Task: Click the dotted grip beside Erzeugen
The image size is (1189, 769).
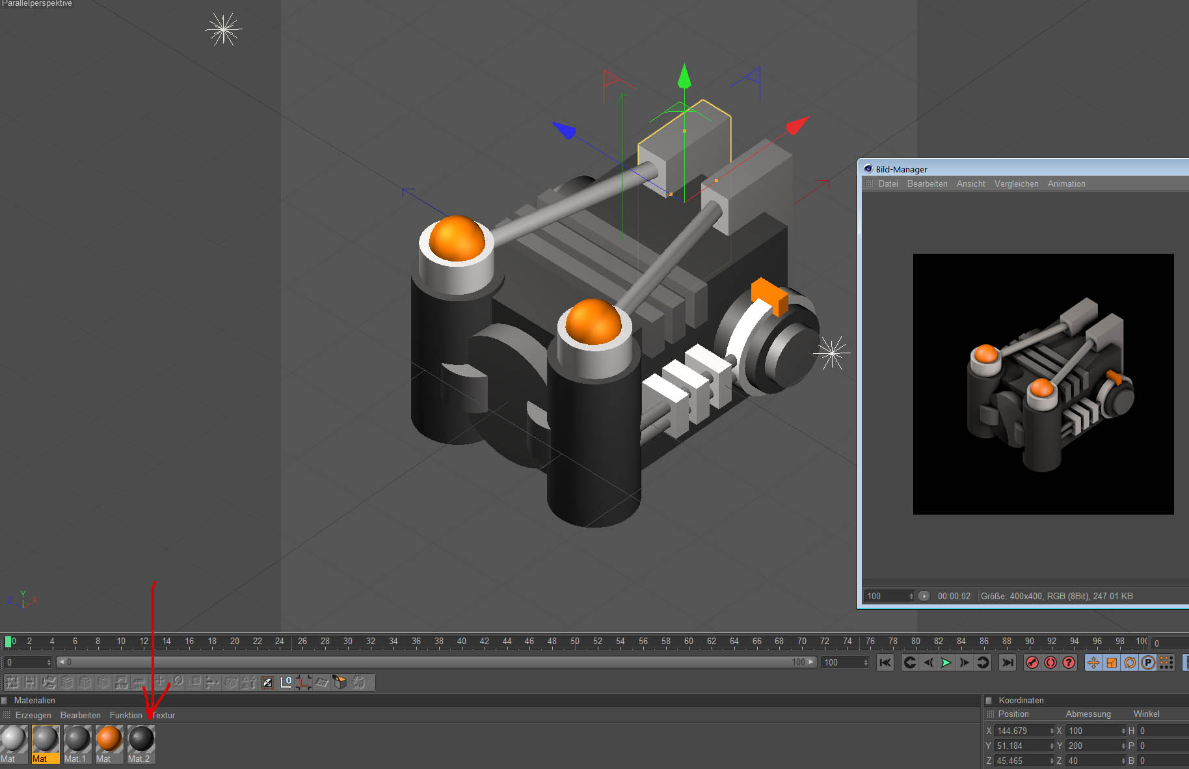Action: 7,715
